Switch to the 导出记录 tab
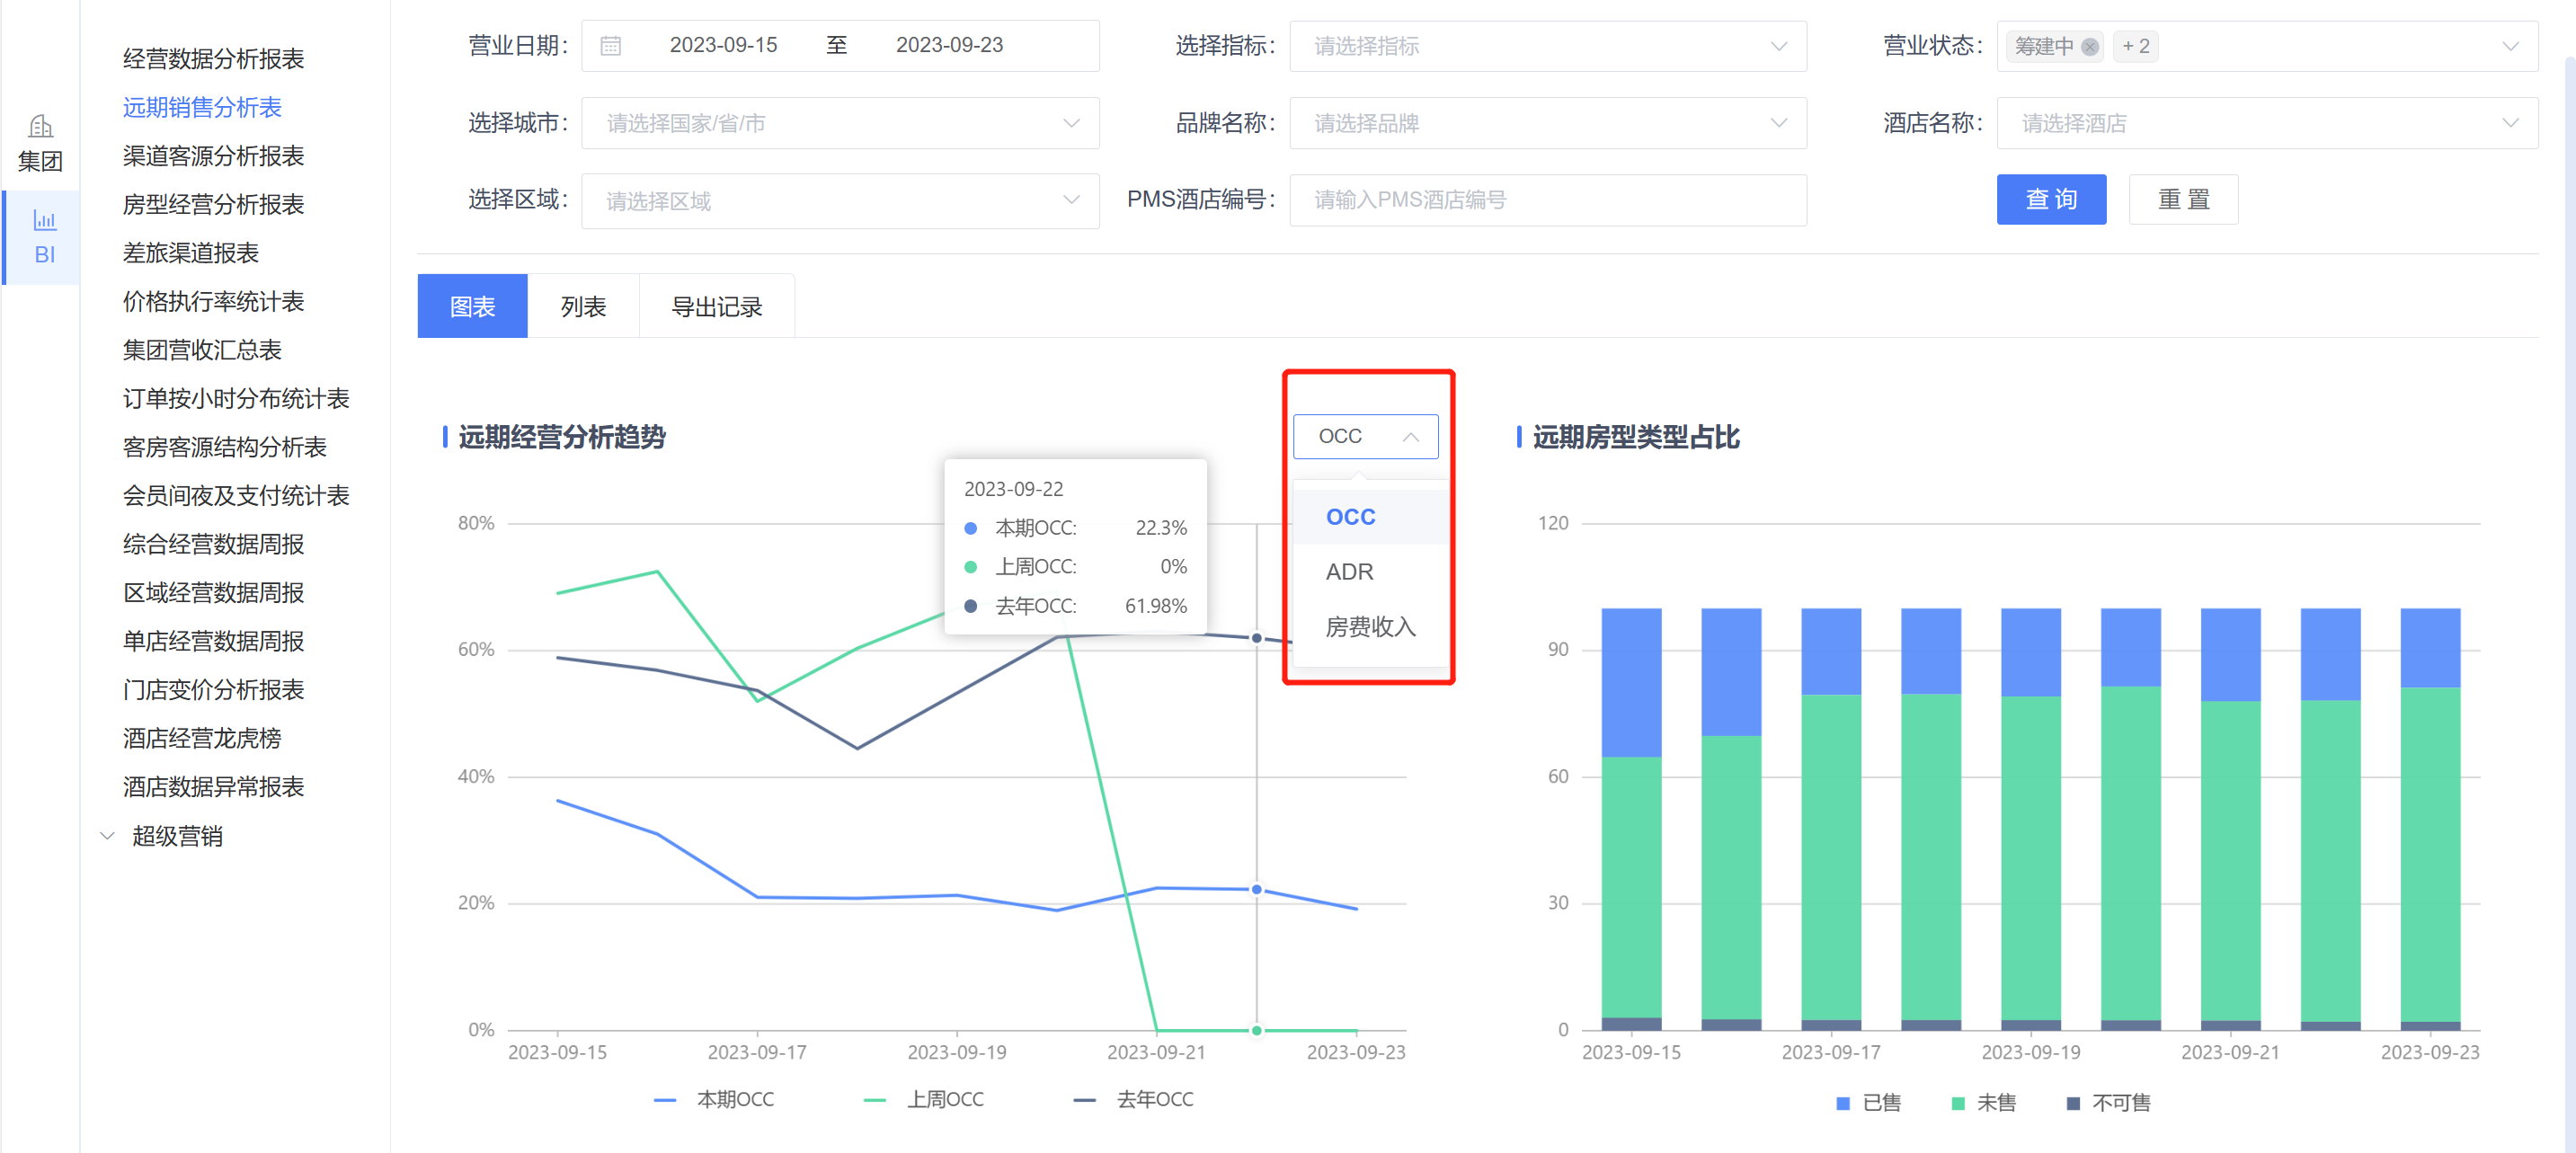2576x1153 pixels. [x=716, y=306]
